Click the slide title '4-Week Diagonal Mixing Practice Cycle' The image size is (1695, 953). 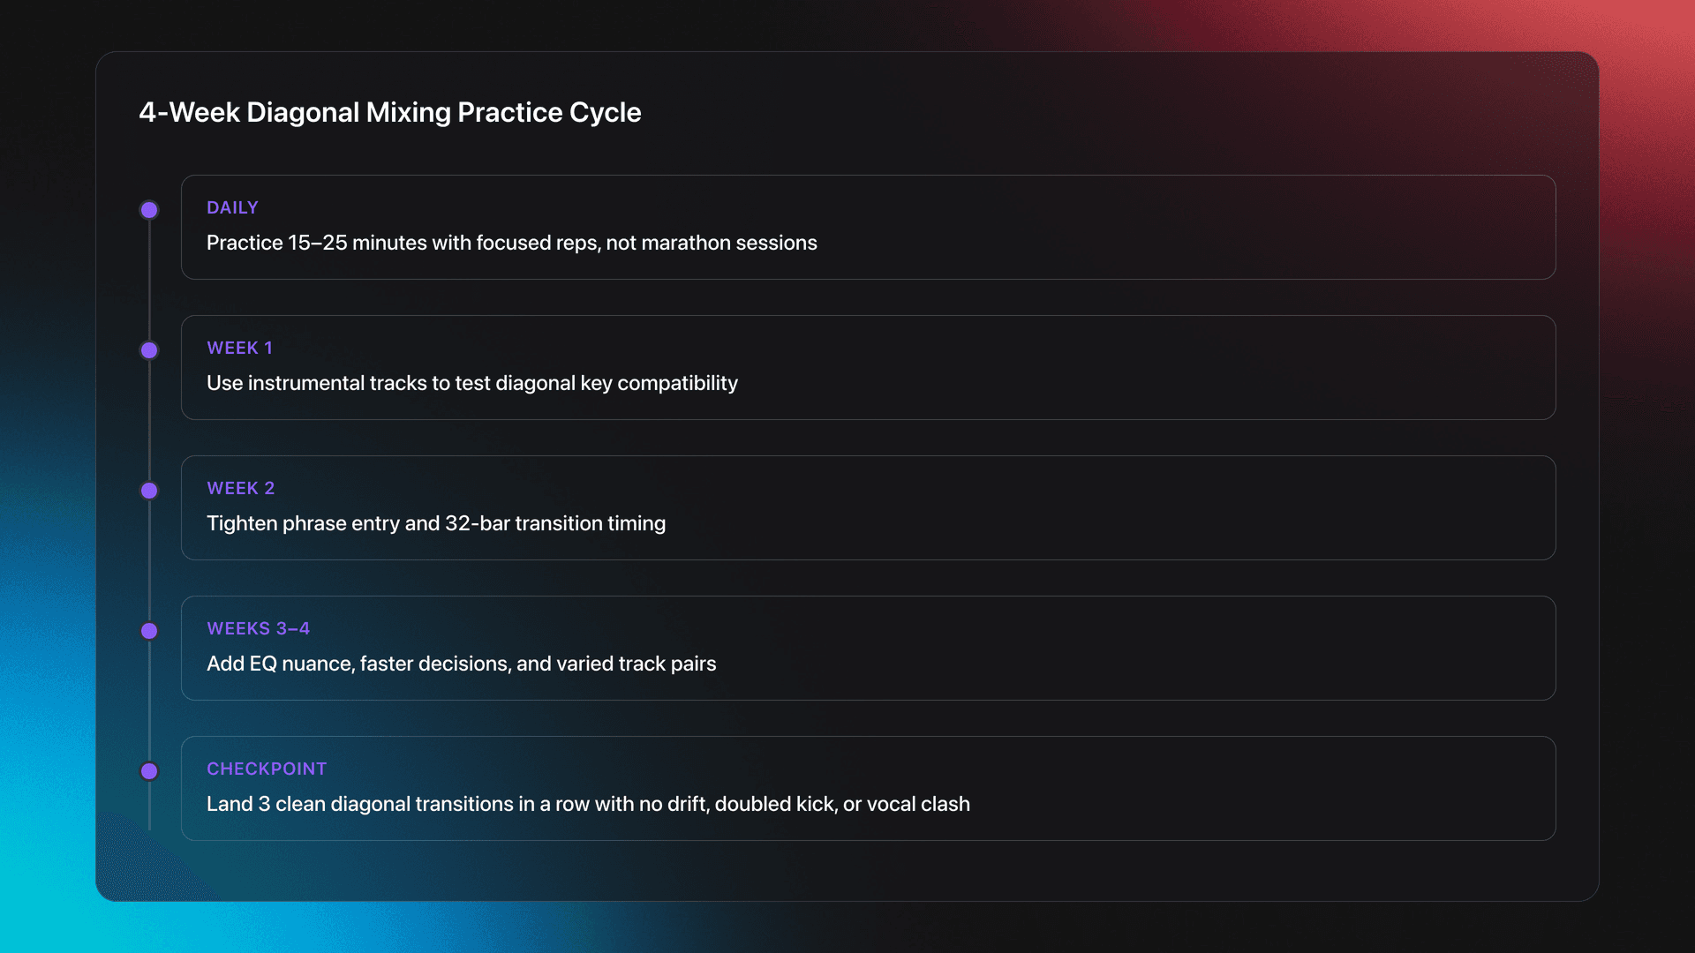coord(389,112)
